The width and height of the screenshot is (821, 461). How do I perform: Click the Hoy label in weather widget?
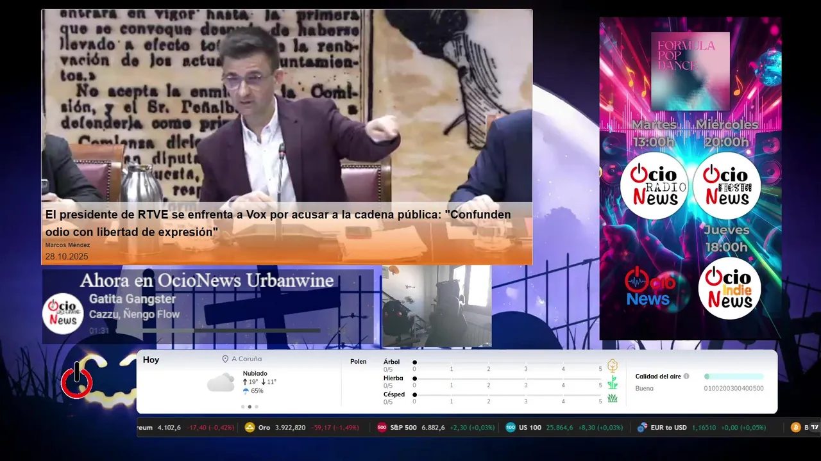151,360
